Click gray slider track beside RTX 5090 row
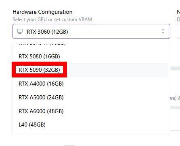180x146 pixels. tap(175, 68)
